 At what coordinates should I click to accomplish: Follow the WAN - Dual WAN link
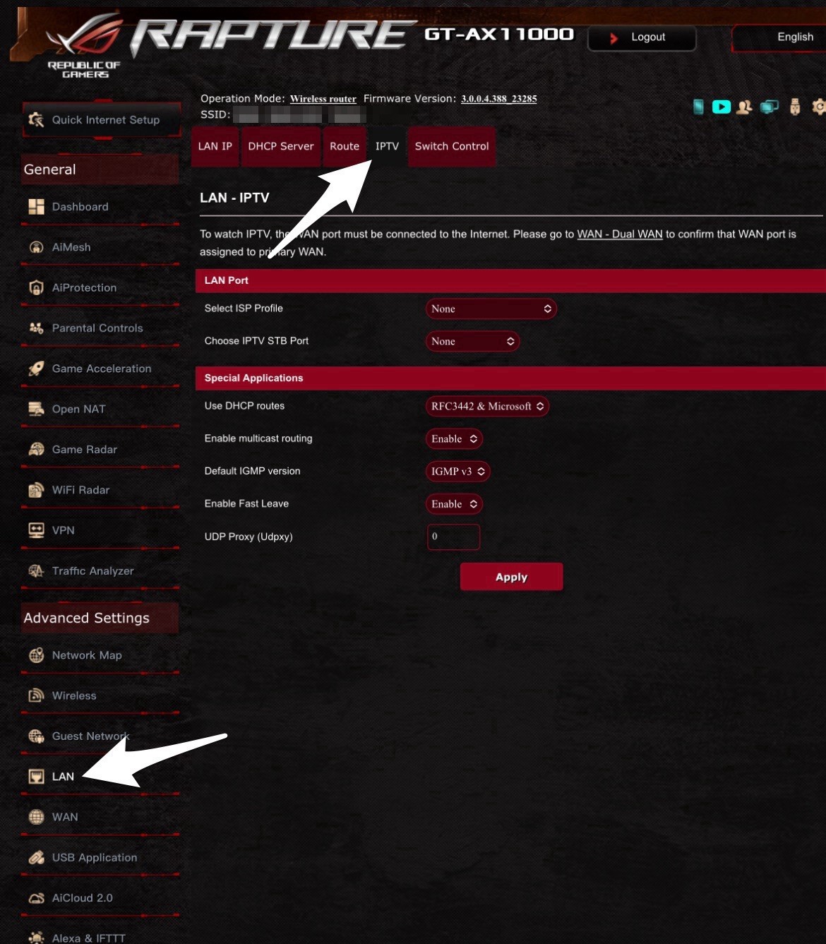(620, 234)
